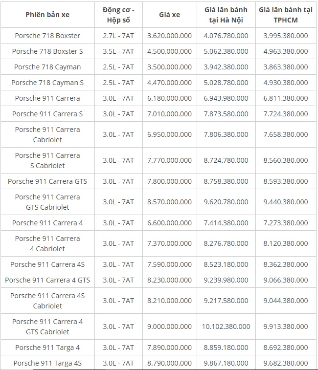Click the Porsche 911 Targa 4S name

47,363
